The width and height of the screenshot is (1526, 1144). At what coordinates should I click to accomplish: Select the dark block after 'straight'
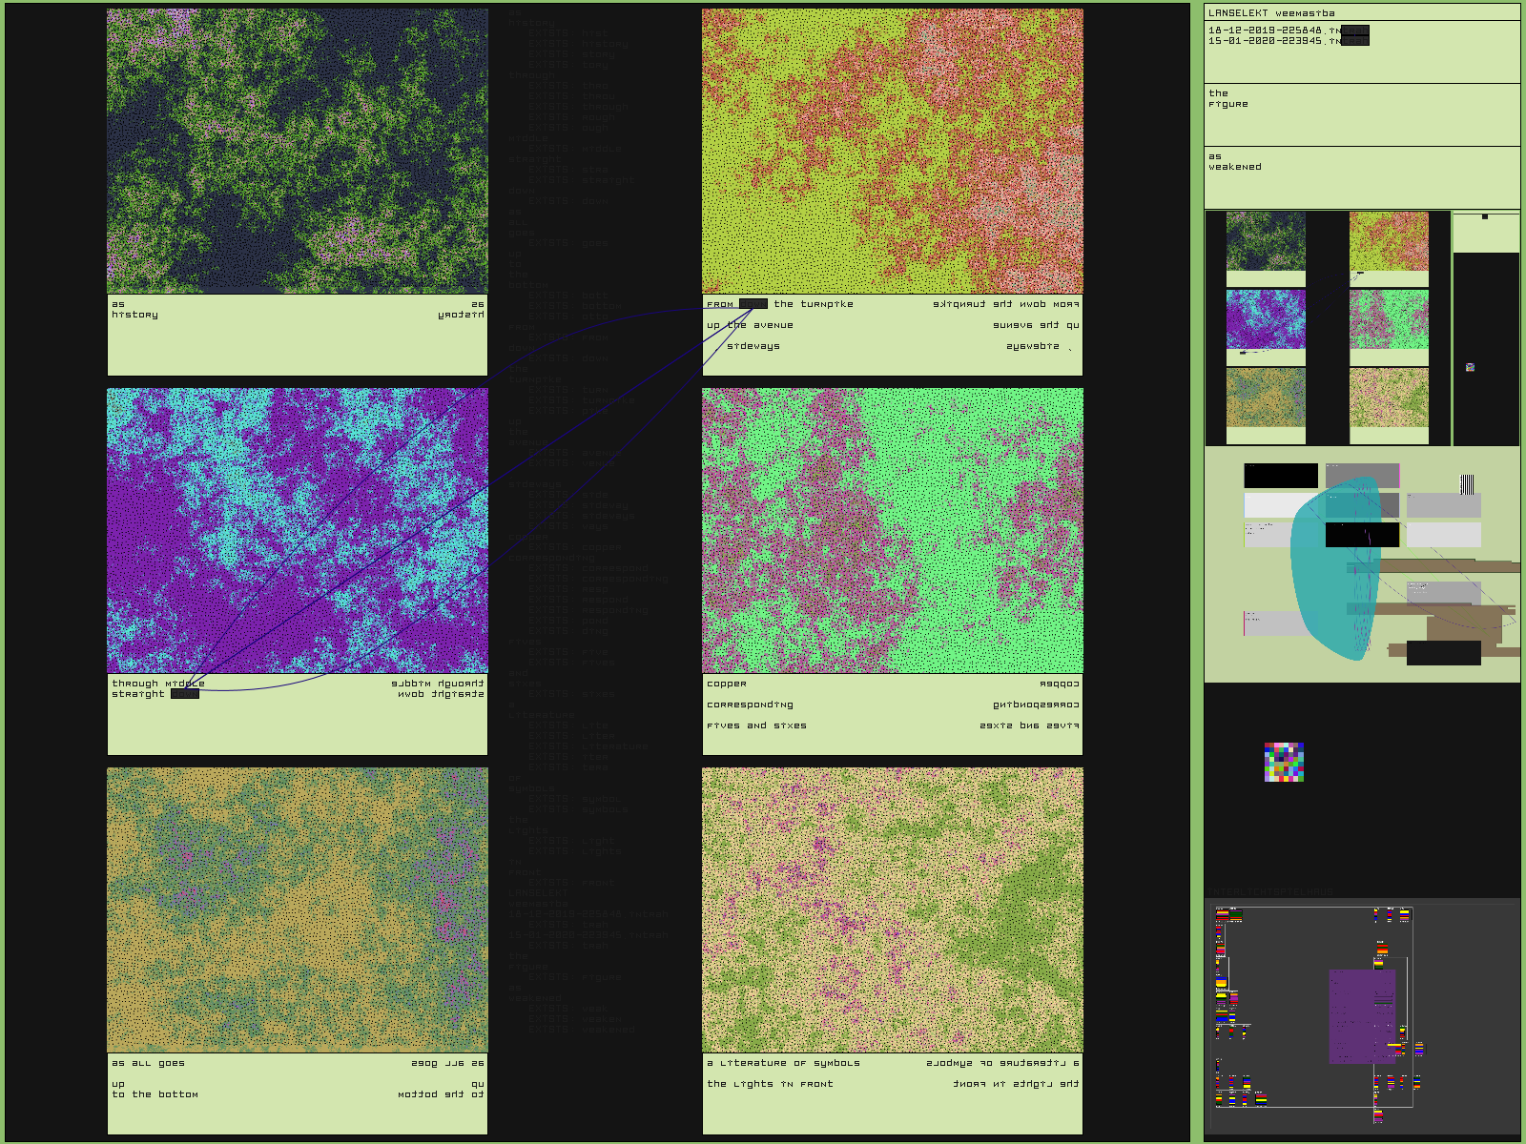[185, 694]
